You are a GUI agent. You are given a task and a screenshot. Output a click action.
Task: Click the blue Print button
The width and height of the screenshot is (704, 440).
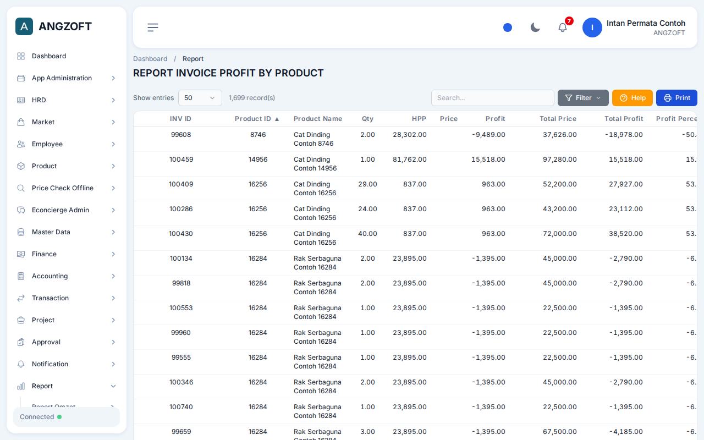(x=676, y=98)
